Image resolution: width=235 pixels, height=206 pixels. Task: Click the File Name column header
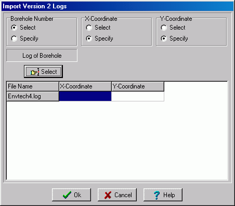pos(33,86)
